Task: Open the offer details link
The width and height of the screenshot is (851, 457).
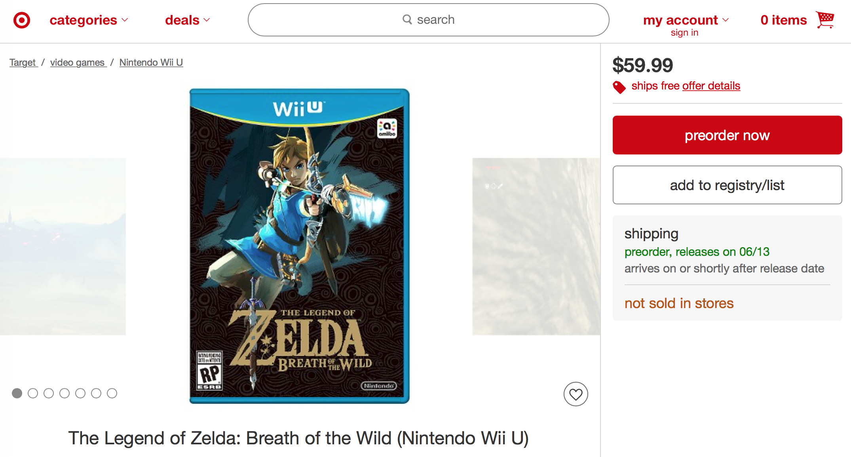Action: [711, 86]
